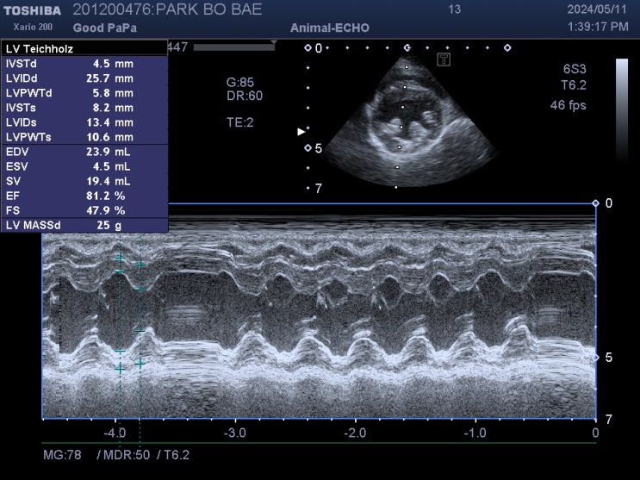Click the T6.2 frequency label under 6S3

point(574,85)
